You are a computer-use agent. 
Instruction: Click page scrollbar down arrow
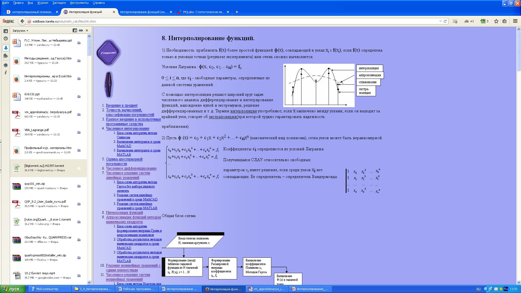519,282
